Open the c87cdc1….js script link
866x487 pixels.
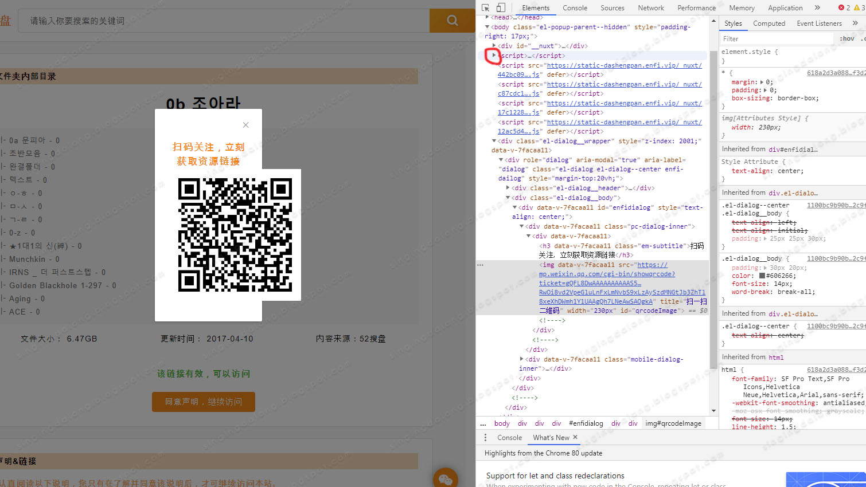(518, 93)
